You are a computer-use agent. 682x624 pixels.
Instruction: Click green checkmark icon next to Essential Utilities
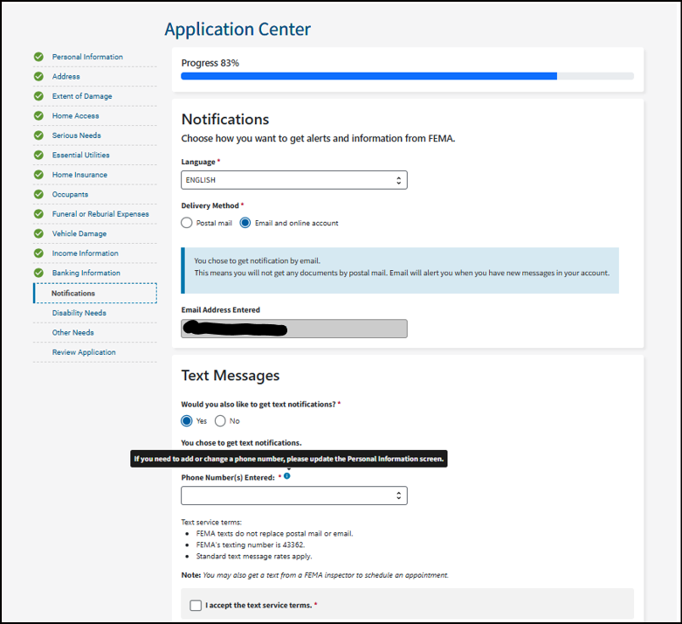pos(38,155)
